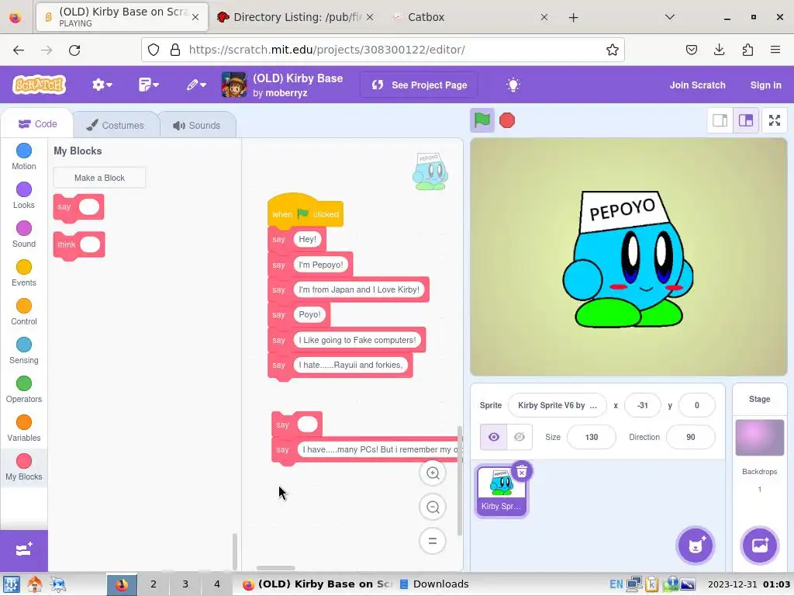Open the moberryz author link
Screen dimensions: 794x596
coord(287,93)
